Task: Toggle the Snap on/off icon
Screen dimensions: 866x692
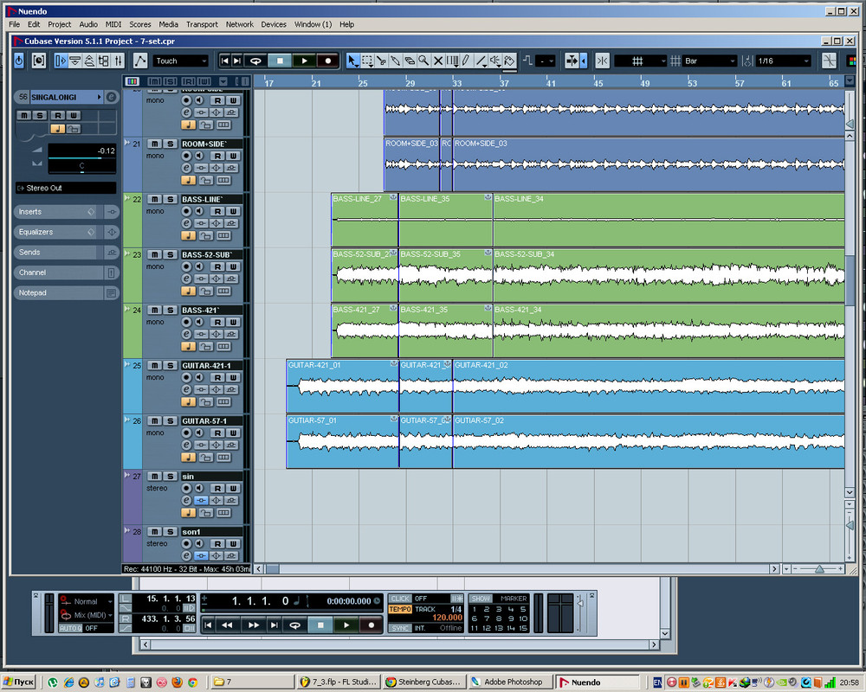Action: [x=603, y=61]
